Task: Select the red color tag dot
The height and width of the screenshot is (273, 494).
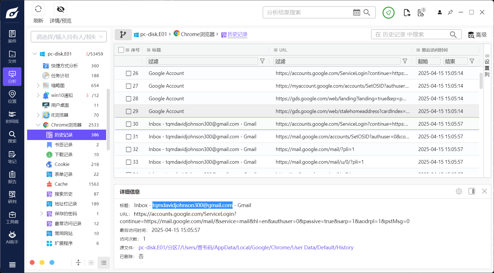Action: tap(32, 263)
